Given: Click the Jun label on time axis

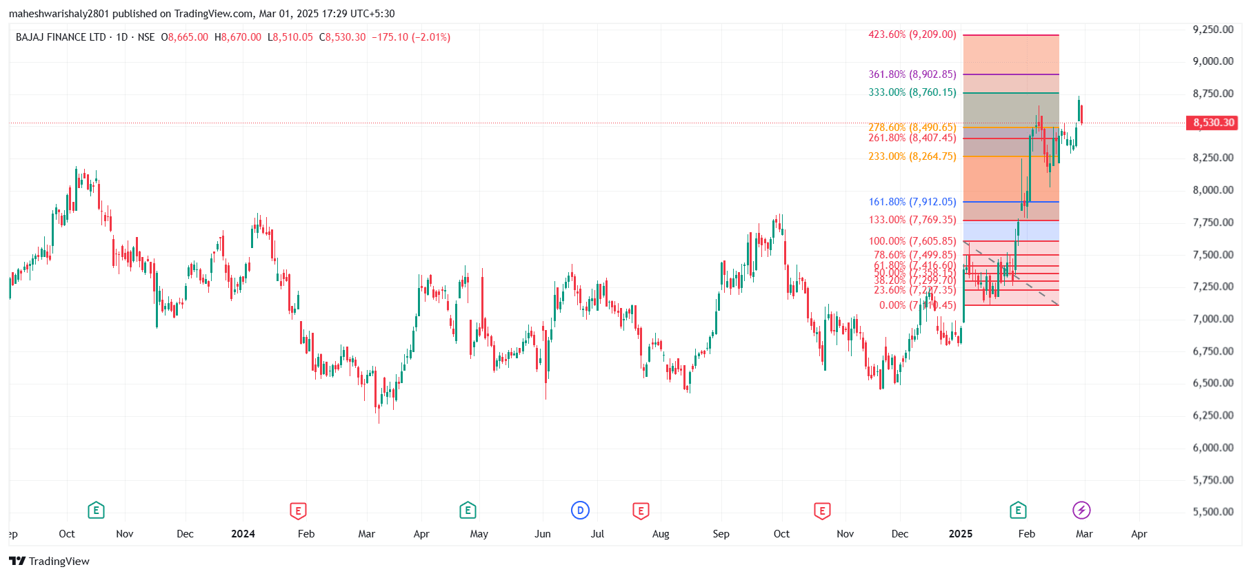Looking at the screenshot, I should 543,534.
